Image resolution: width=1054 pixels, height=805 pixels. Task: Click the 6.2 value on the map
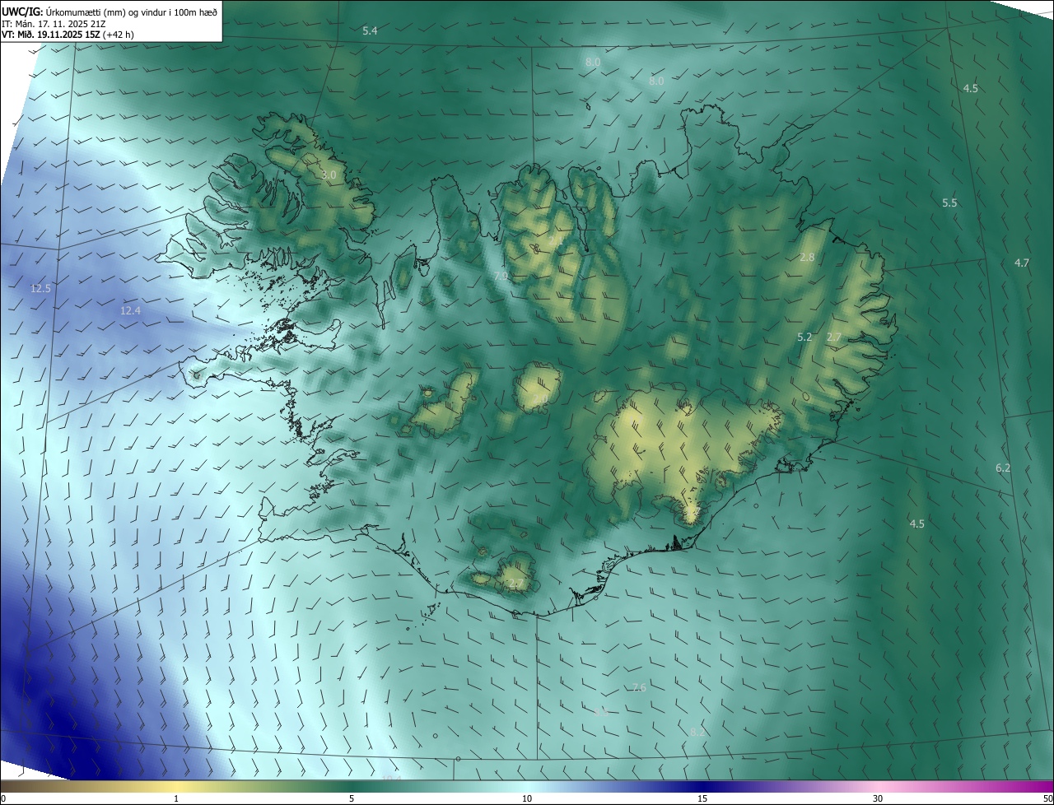tap(1002, 468)
